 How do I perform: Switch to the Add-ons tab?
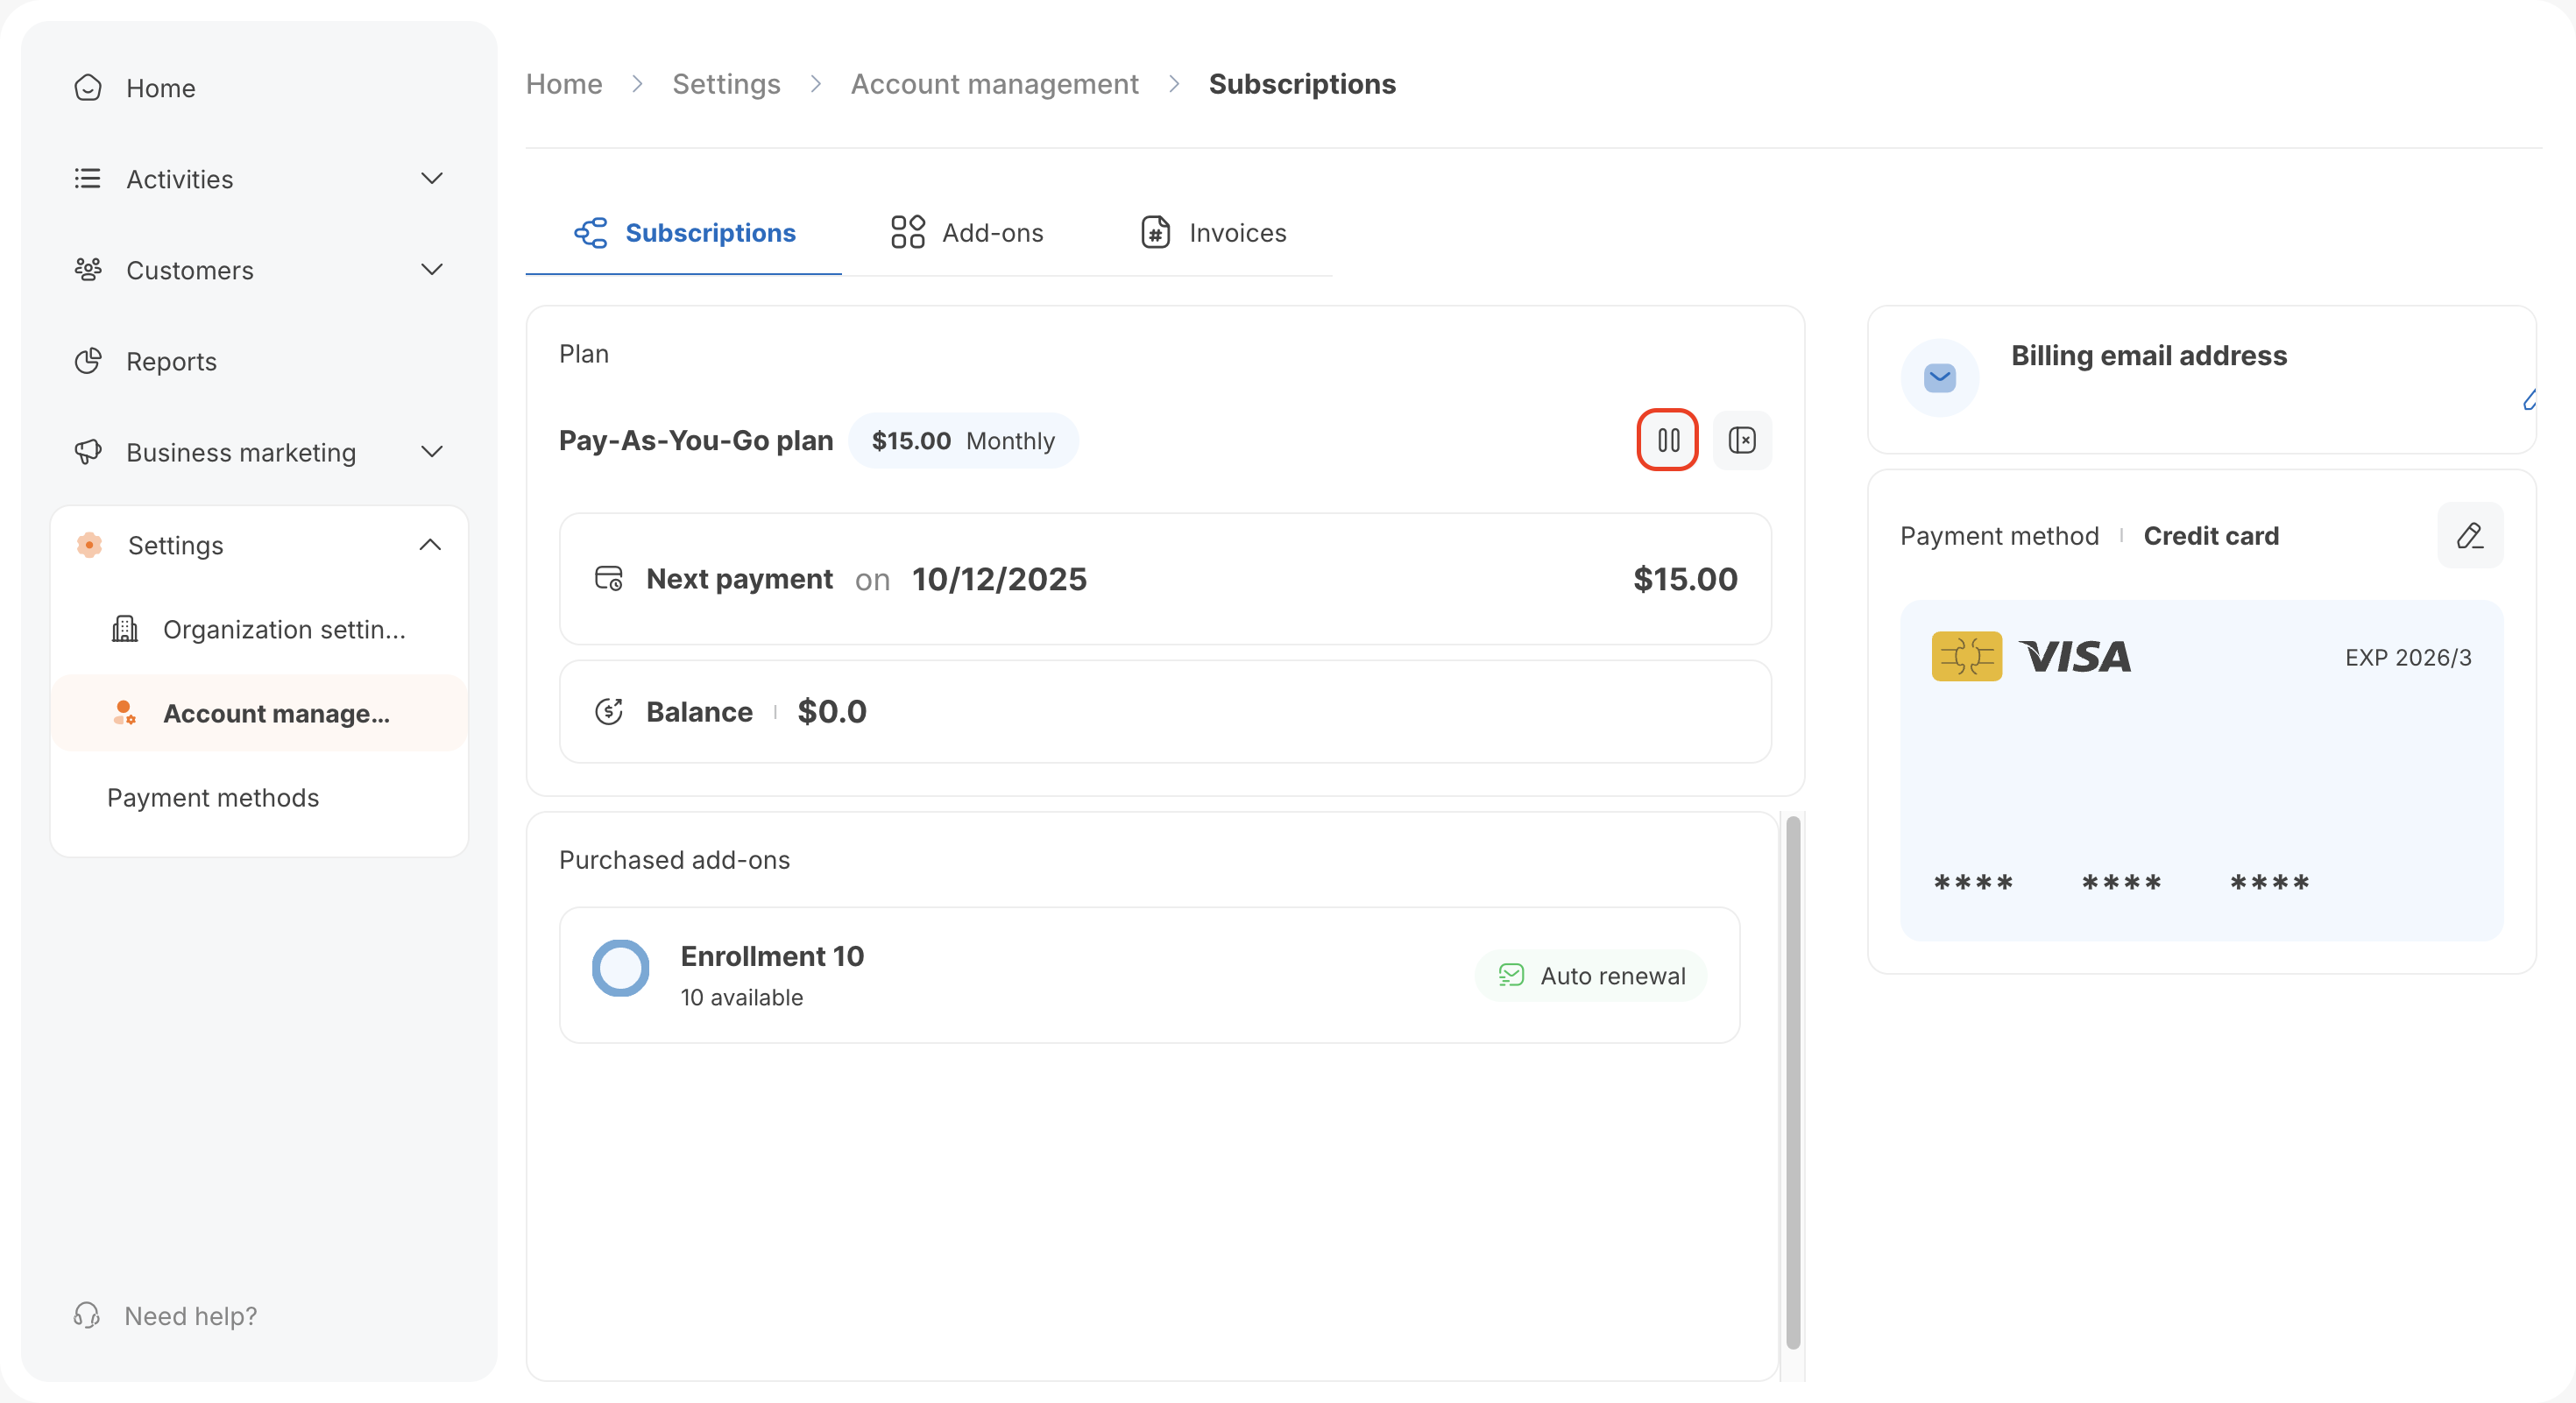(967, 233)
